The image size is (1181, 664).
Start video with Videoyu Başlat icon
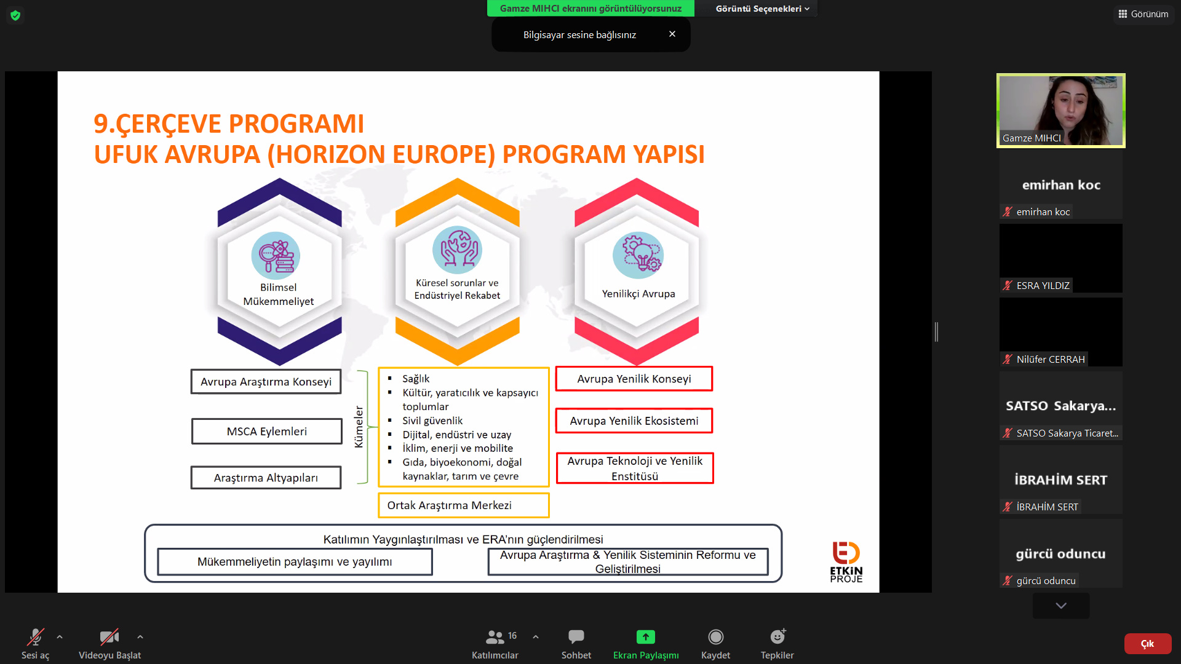pyautogui.click(x=109, y=638)
